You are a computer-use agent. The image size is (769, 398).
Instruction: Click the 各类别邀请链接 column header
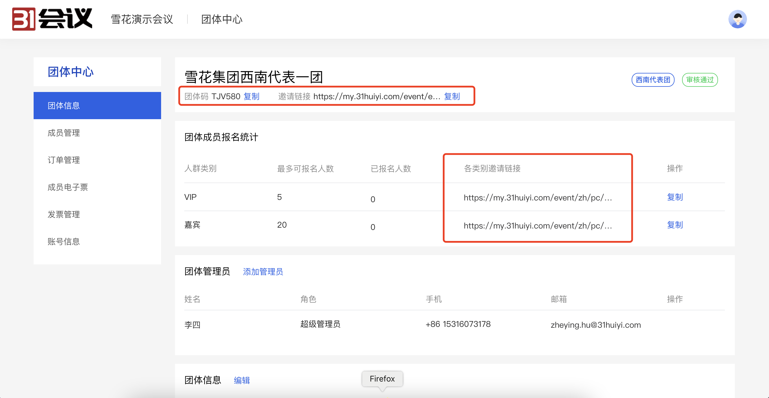(x=492, y=168)
